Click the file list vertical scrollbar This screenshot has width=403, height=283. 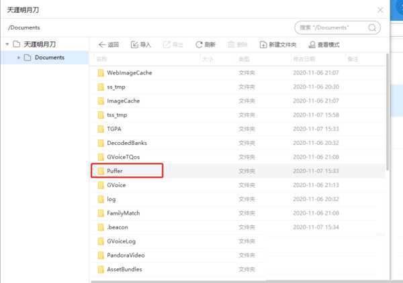(386, 107)
